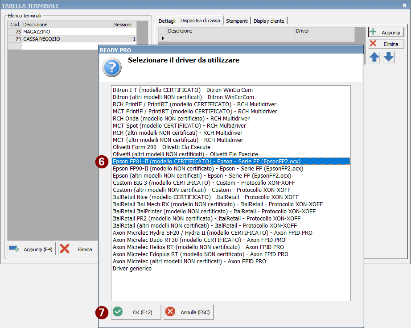
Task: Select the CASSA NEGOZIO terminal row
Action: point(67,39)
